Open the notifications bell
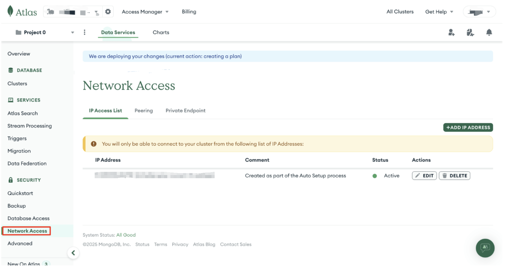The width and height of the screenshot is (505, 266). click(x=489, y=32)
